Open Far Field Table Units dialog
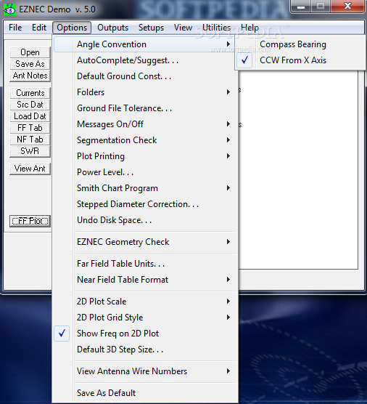This screenshot has height=404, width=367. click(145, 264)
